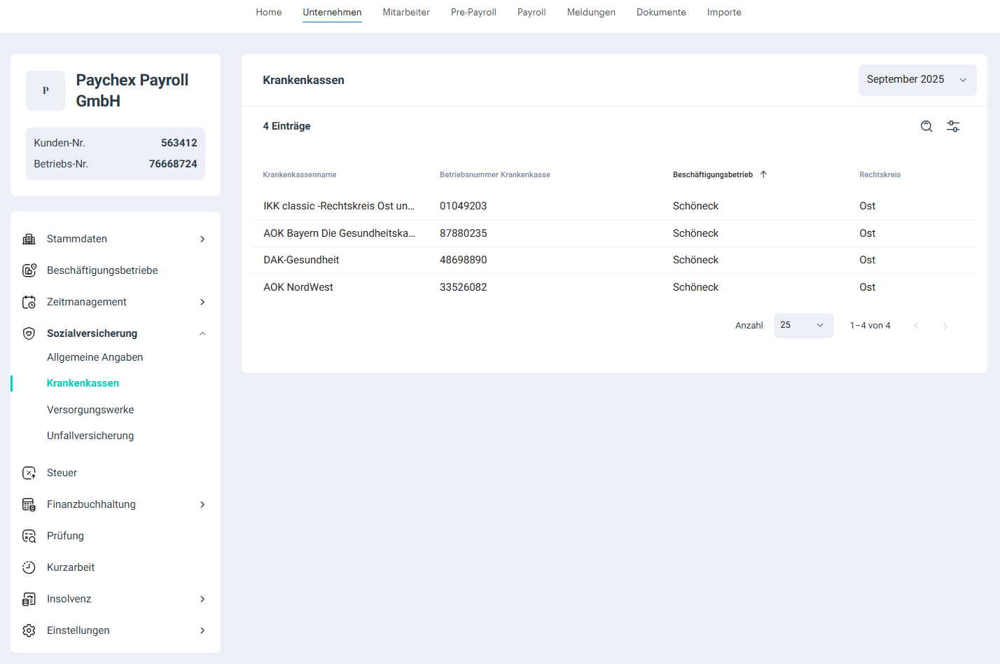Click the Steuer percent icon
1000x664 pixels.
(x=29, y=473)
